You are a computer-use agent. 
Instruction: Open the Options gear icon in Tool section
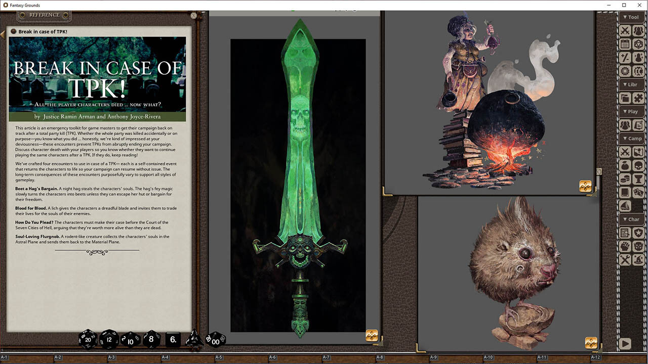point(625,70)
